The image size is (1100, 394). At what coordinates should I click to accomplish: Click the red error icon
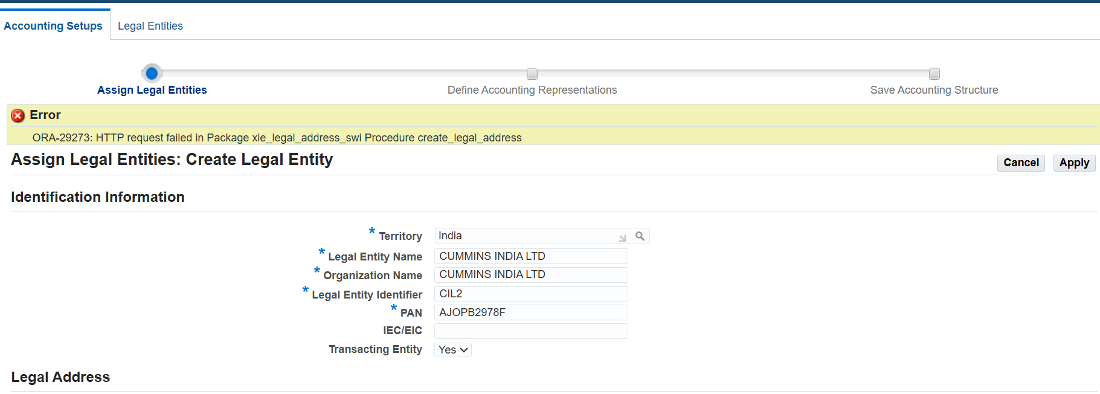pos(18,115)
